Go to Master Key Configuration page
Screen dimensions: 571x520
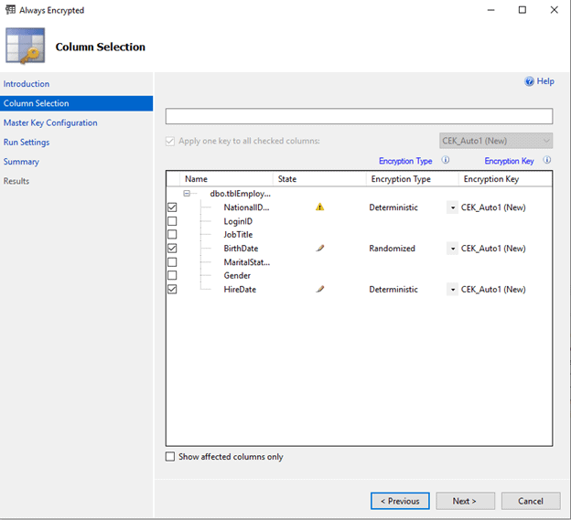point(50,122)
